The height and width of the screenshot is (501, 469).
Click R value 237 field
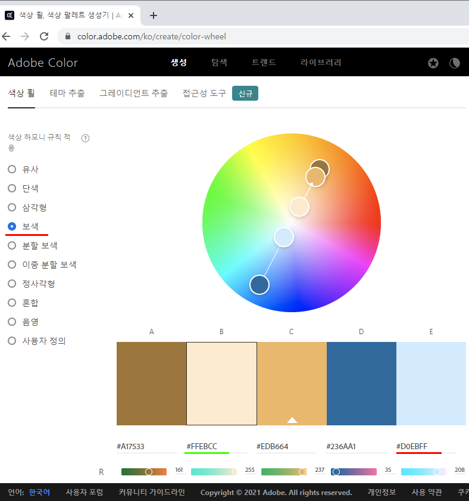[320, 470]
